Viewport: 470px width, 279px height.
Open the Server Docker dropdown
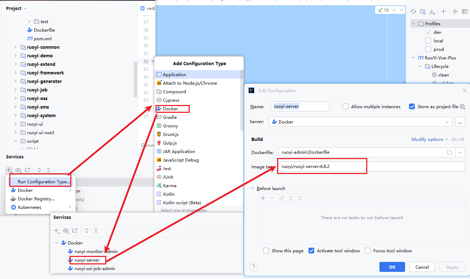point(361,122)
